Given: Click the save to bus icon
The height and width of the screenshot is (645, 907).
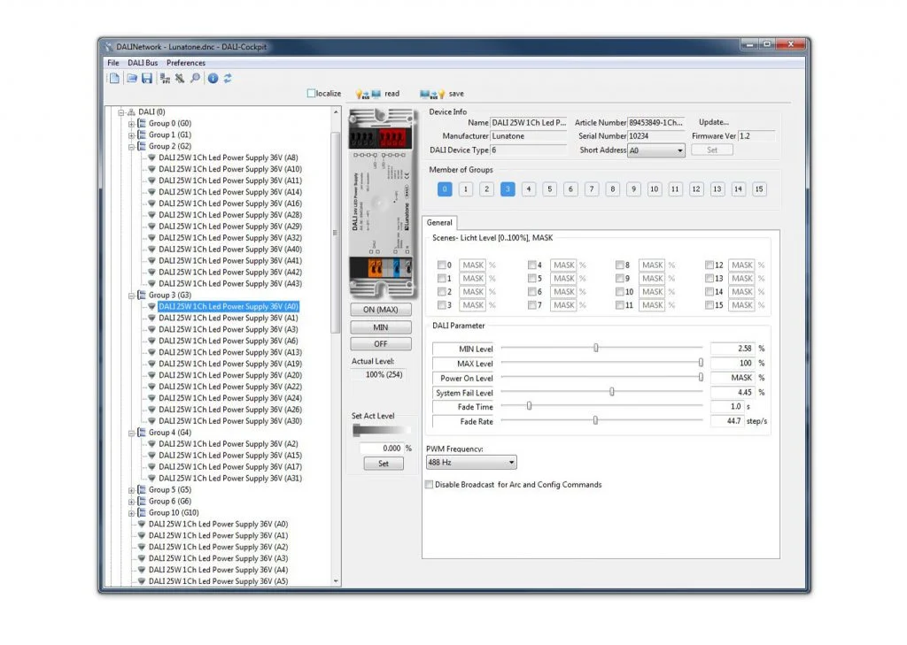Looking at the screenshot, I should coord(432,94).
